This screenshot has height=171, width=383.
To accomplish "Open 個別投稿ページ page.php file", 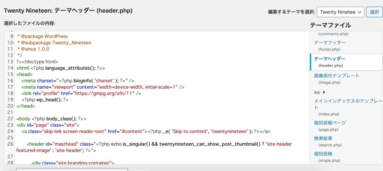I will click(x=330, y=123).
